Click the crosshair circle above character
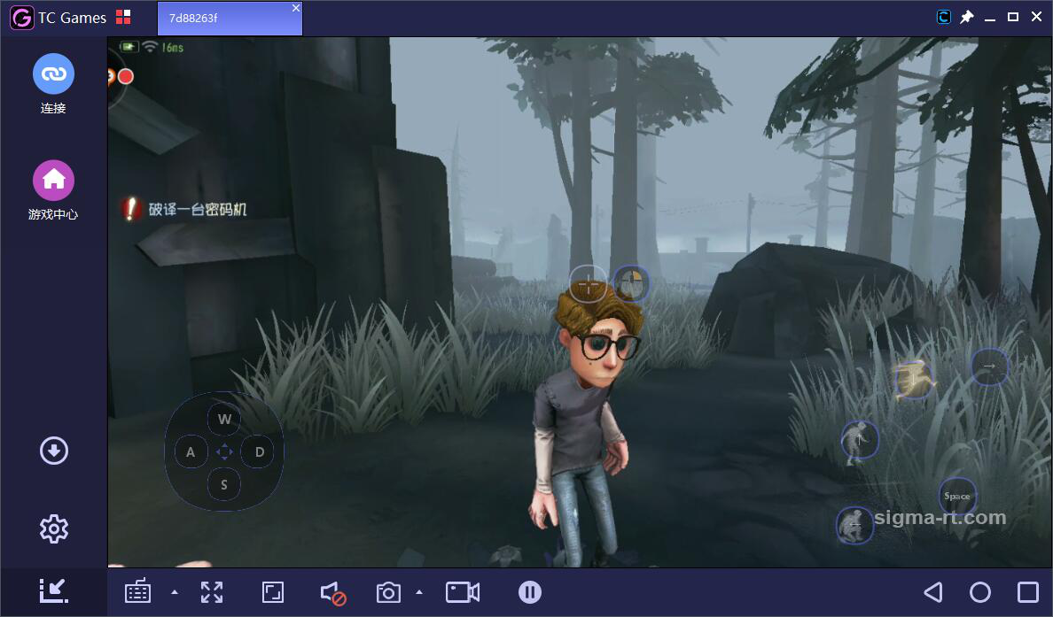 point(589,284)
